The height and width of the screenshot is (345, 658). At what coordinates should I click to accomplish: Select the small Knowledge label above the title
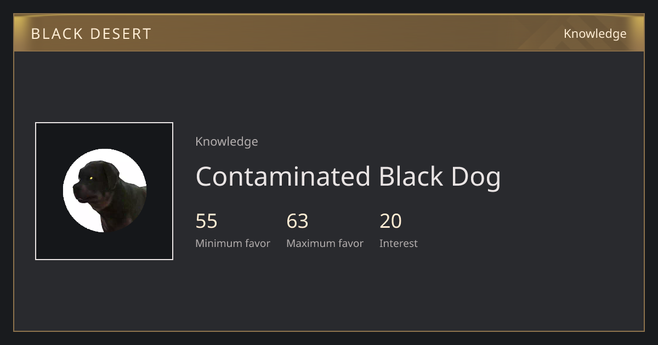coord(226,142)
